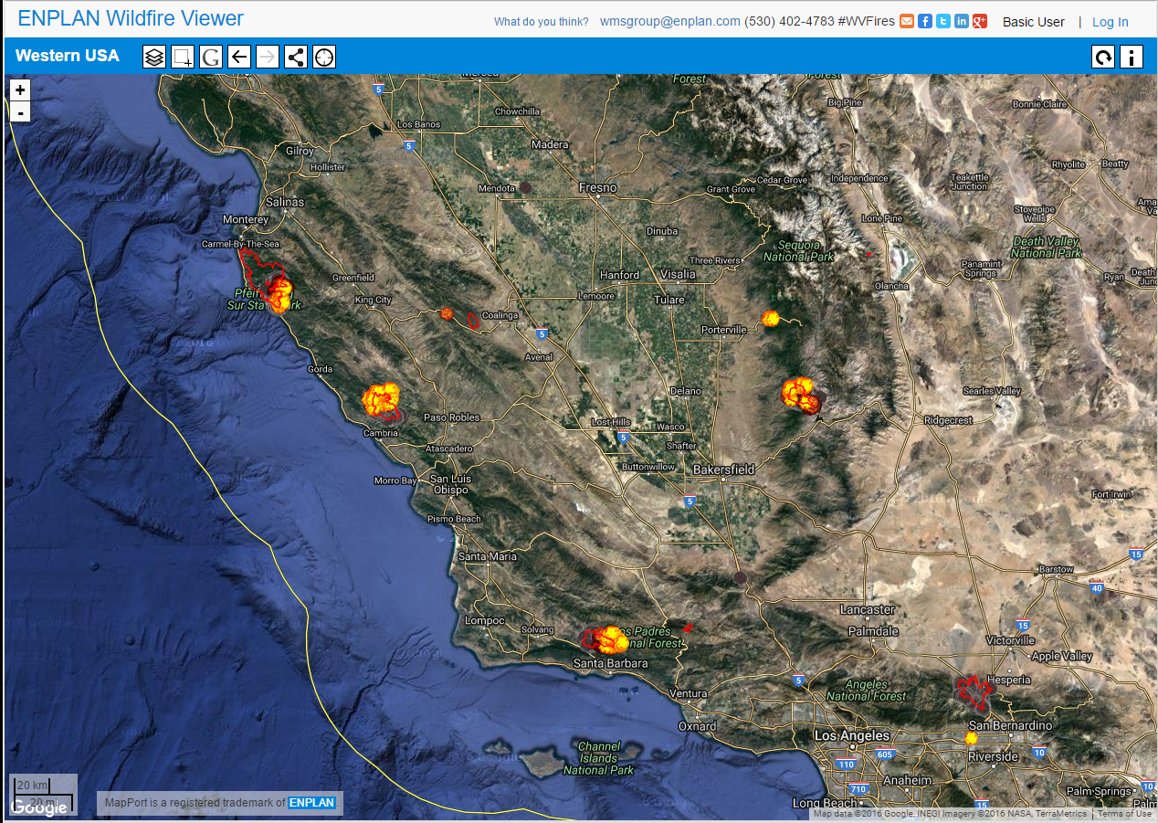1158x823 pixels.
Task: Click the dark marker near Mendota
Action: (525, 187)
